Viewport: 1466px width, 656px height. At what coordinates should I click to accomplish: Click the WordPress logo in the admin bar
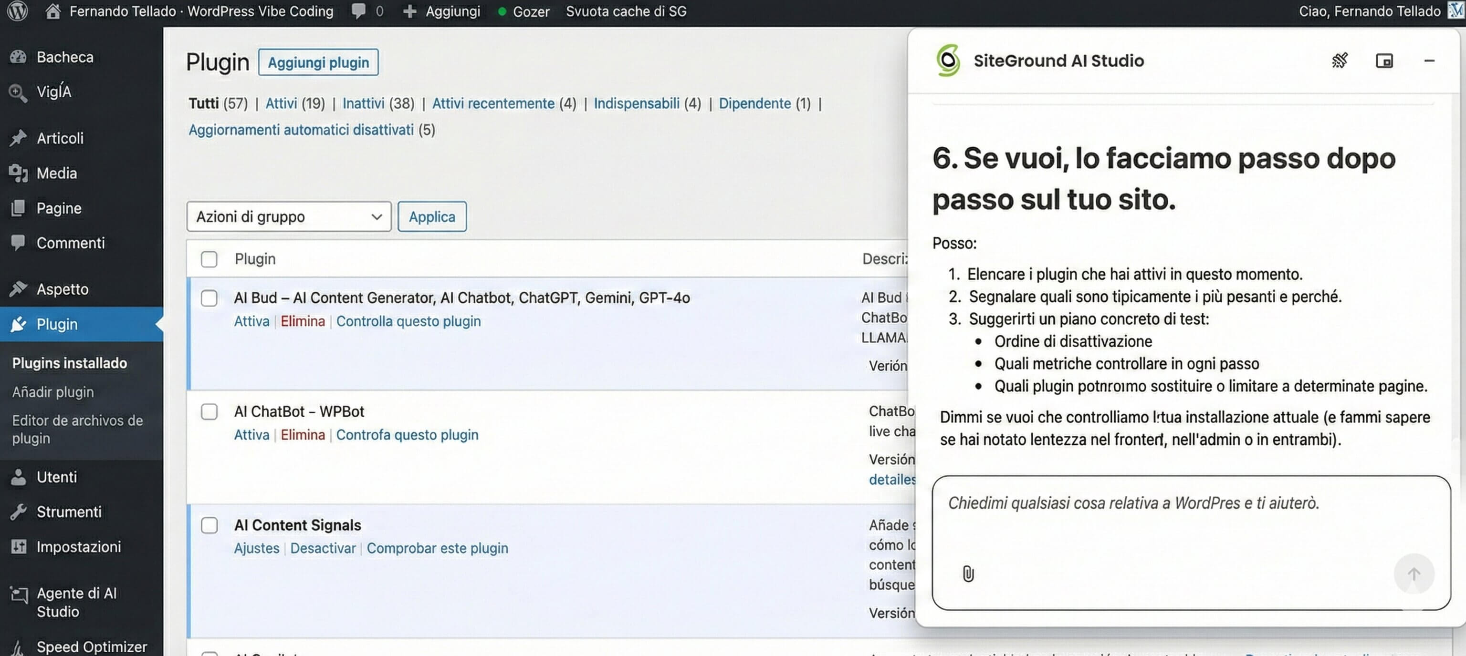click(x=17, y=11)
